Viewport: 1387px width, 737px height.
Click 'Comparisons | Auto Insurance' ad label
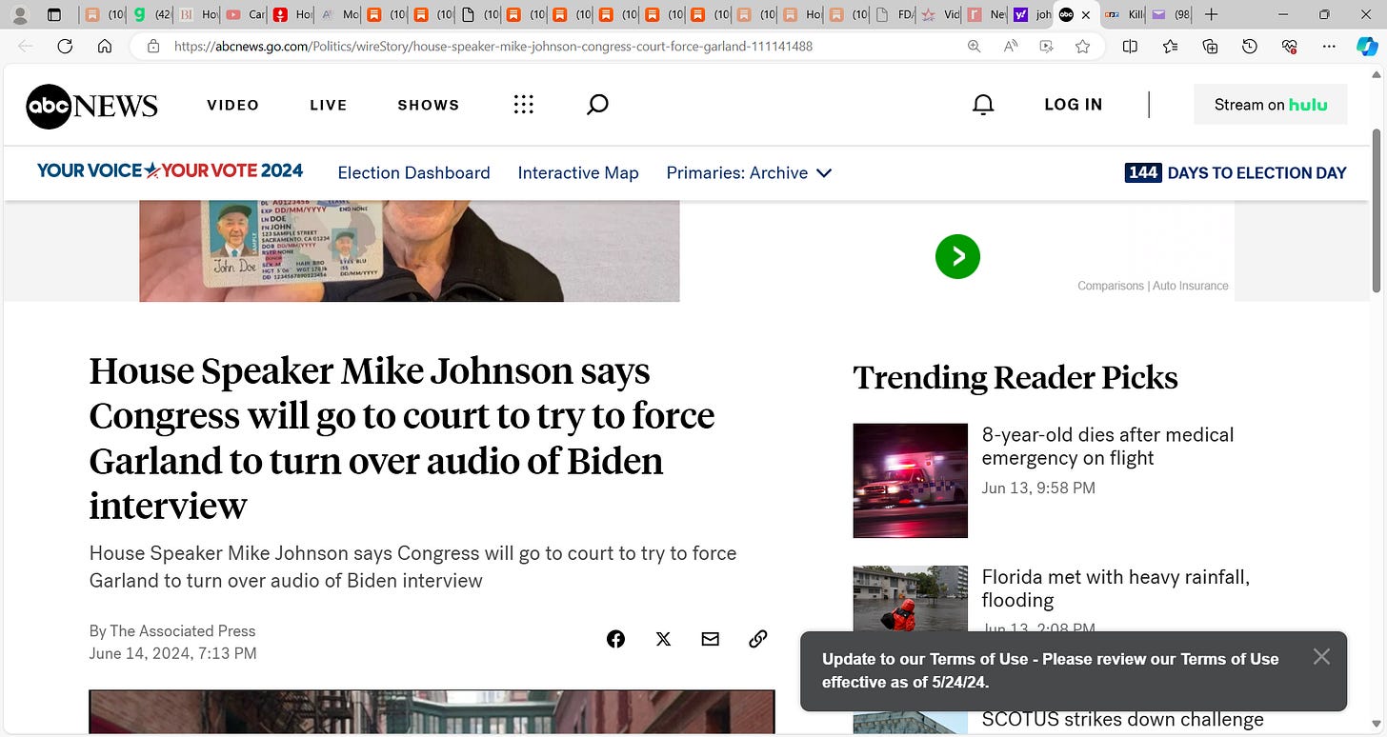pyautogui.click(x=1153, y=286)
